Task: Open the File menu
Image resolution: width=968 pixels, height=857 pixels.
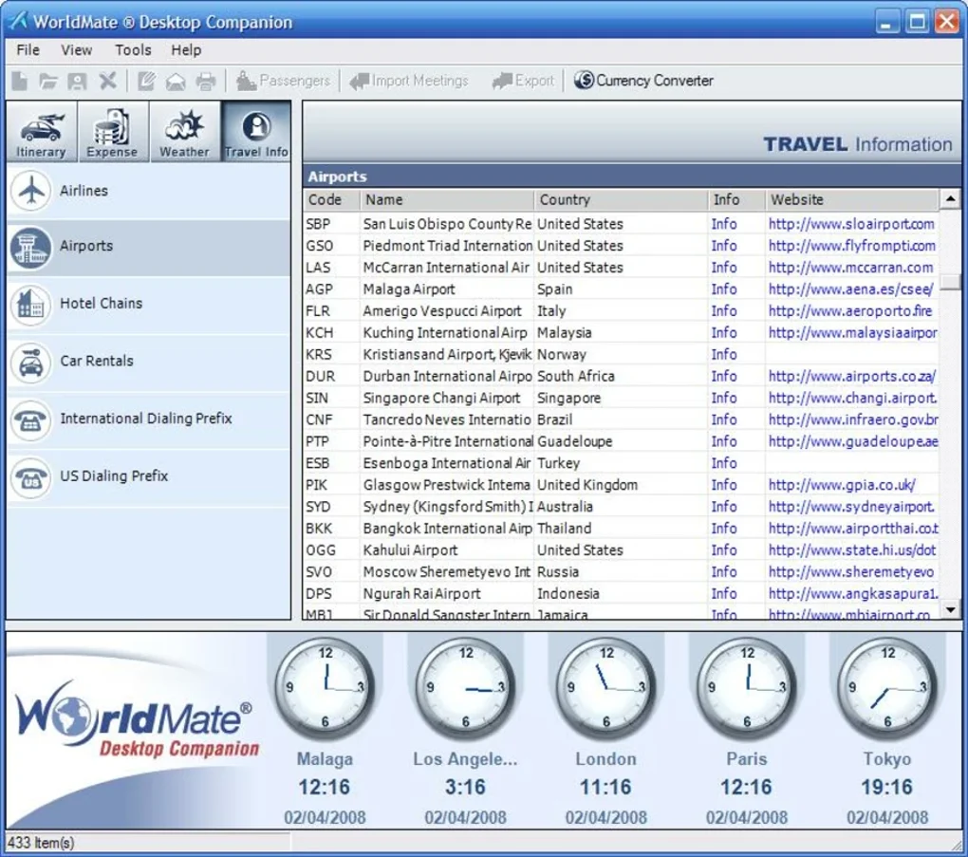Action: [28, 50]
